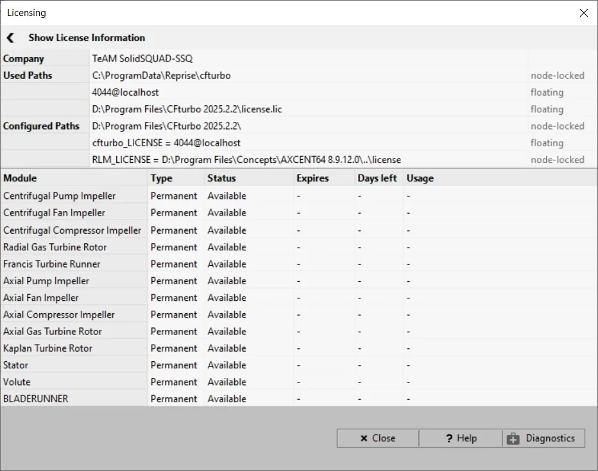Click the Company label

point(24,59)
